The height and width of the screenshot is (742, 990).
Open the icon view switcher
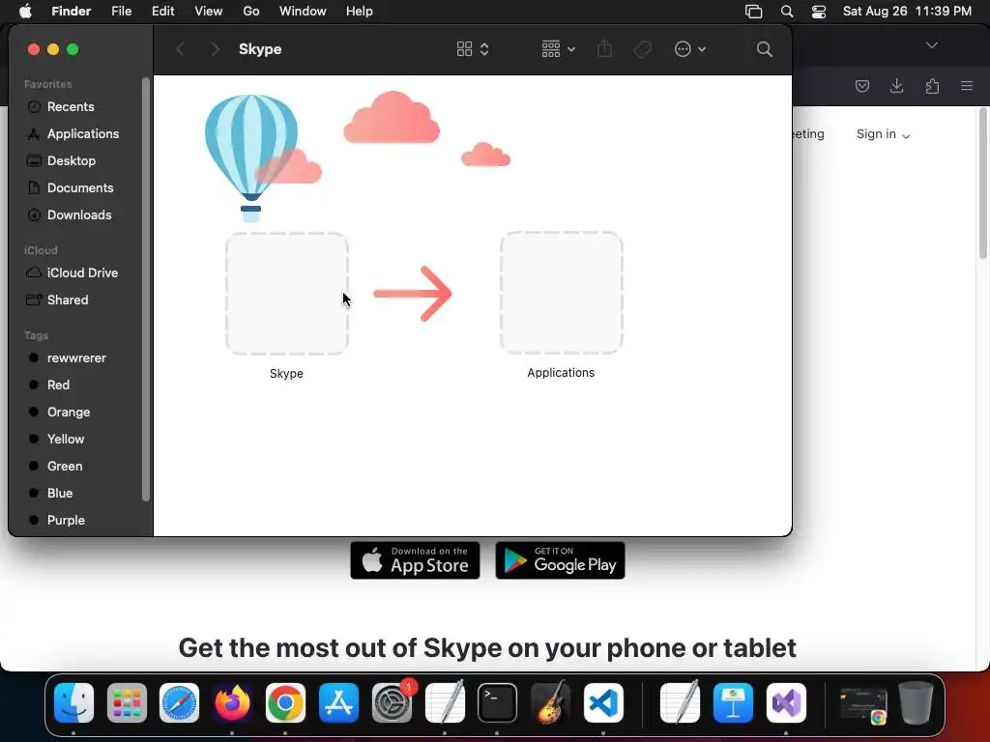[473, 49]
